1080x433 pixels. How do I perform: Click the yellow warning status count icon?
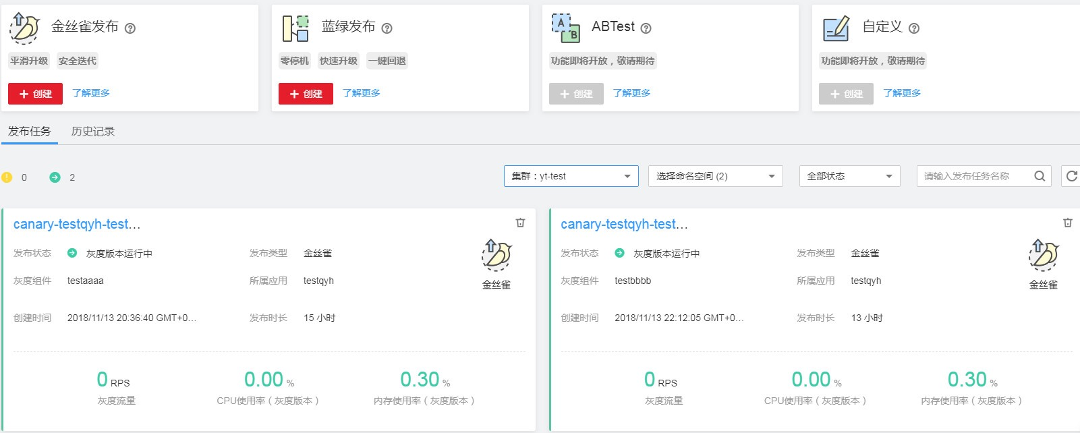7,177
